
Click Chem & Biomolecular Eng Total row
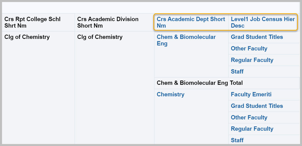(x=227, y=83)
